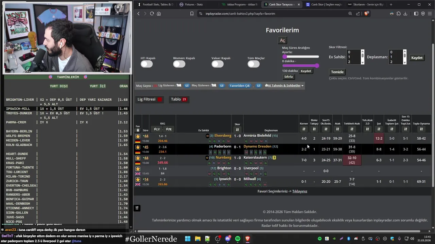Adjust the lower 130 dakika range slider
This screenshot has height=244, width=435.
click(x=300, y=65)
